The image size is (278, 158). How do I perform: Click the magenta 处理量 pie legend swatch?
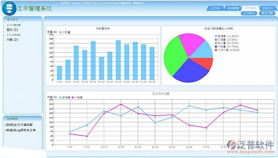[x=216, y=39]
